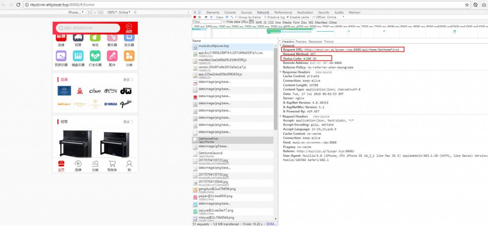Expand 钢琴 section with 更多 arrow
Viewport: 488px width, 226px height.
click(x=128, y=122)
